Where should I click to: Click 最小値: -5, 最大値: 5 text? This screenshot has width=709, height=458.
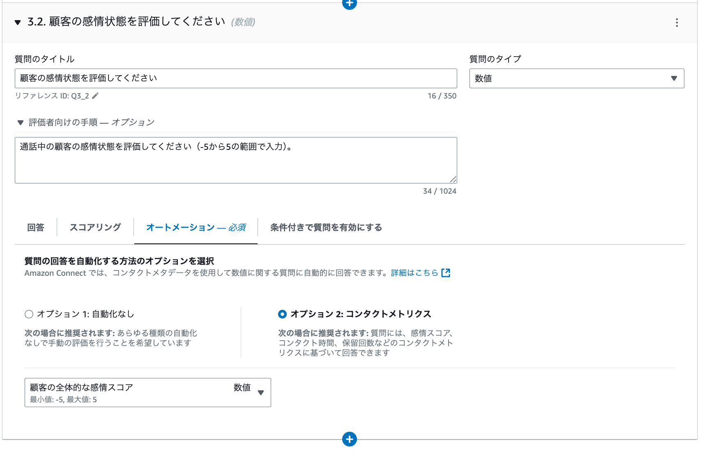pos(63,400)
